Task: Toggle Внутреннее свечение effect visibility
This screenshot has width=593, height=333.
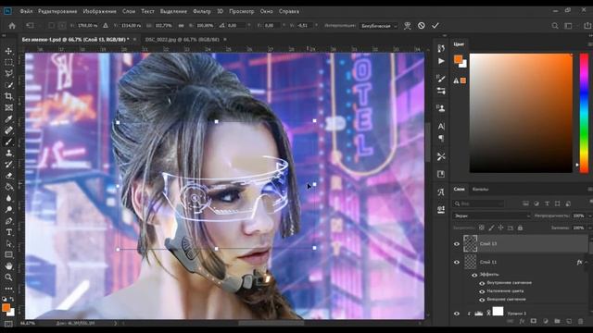Action: pos(482,283)
